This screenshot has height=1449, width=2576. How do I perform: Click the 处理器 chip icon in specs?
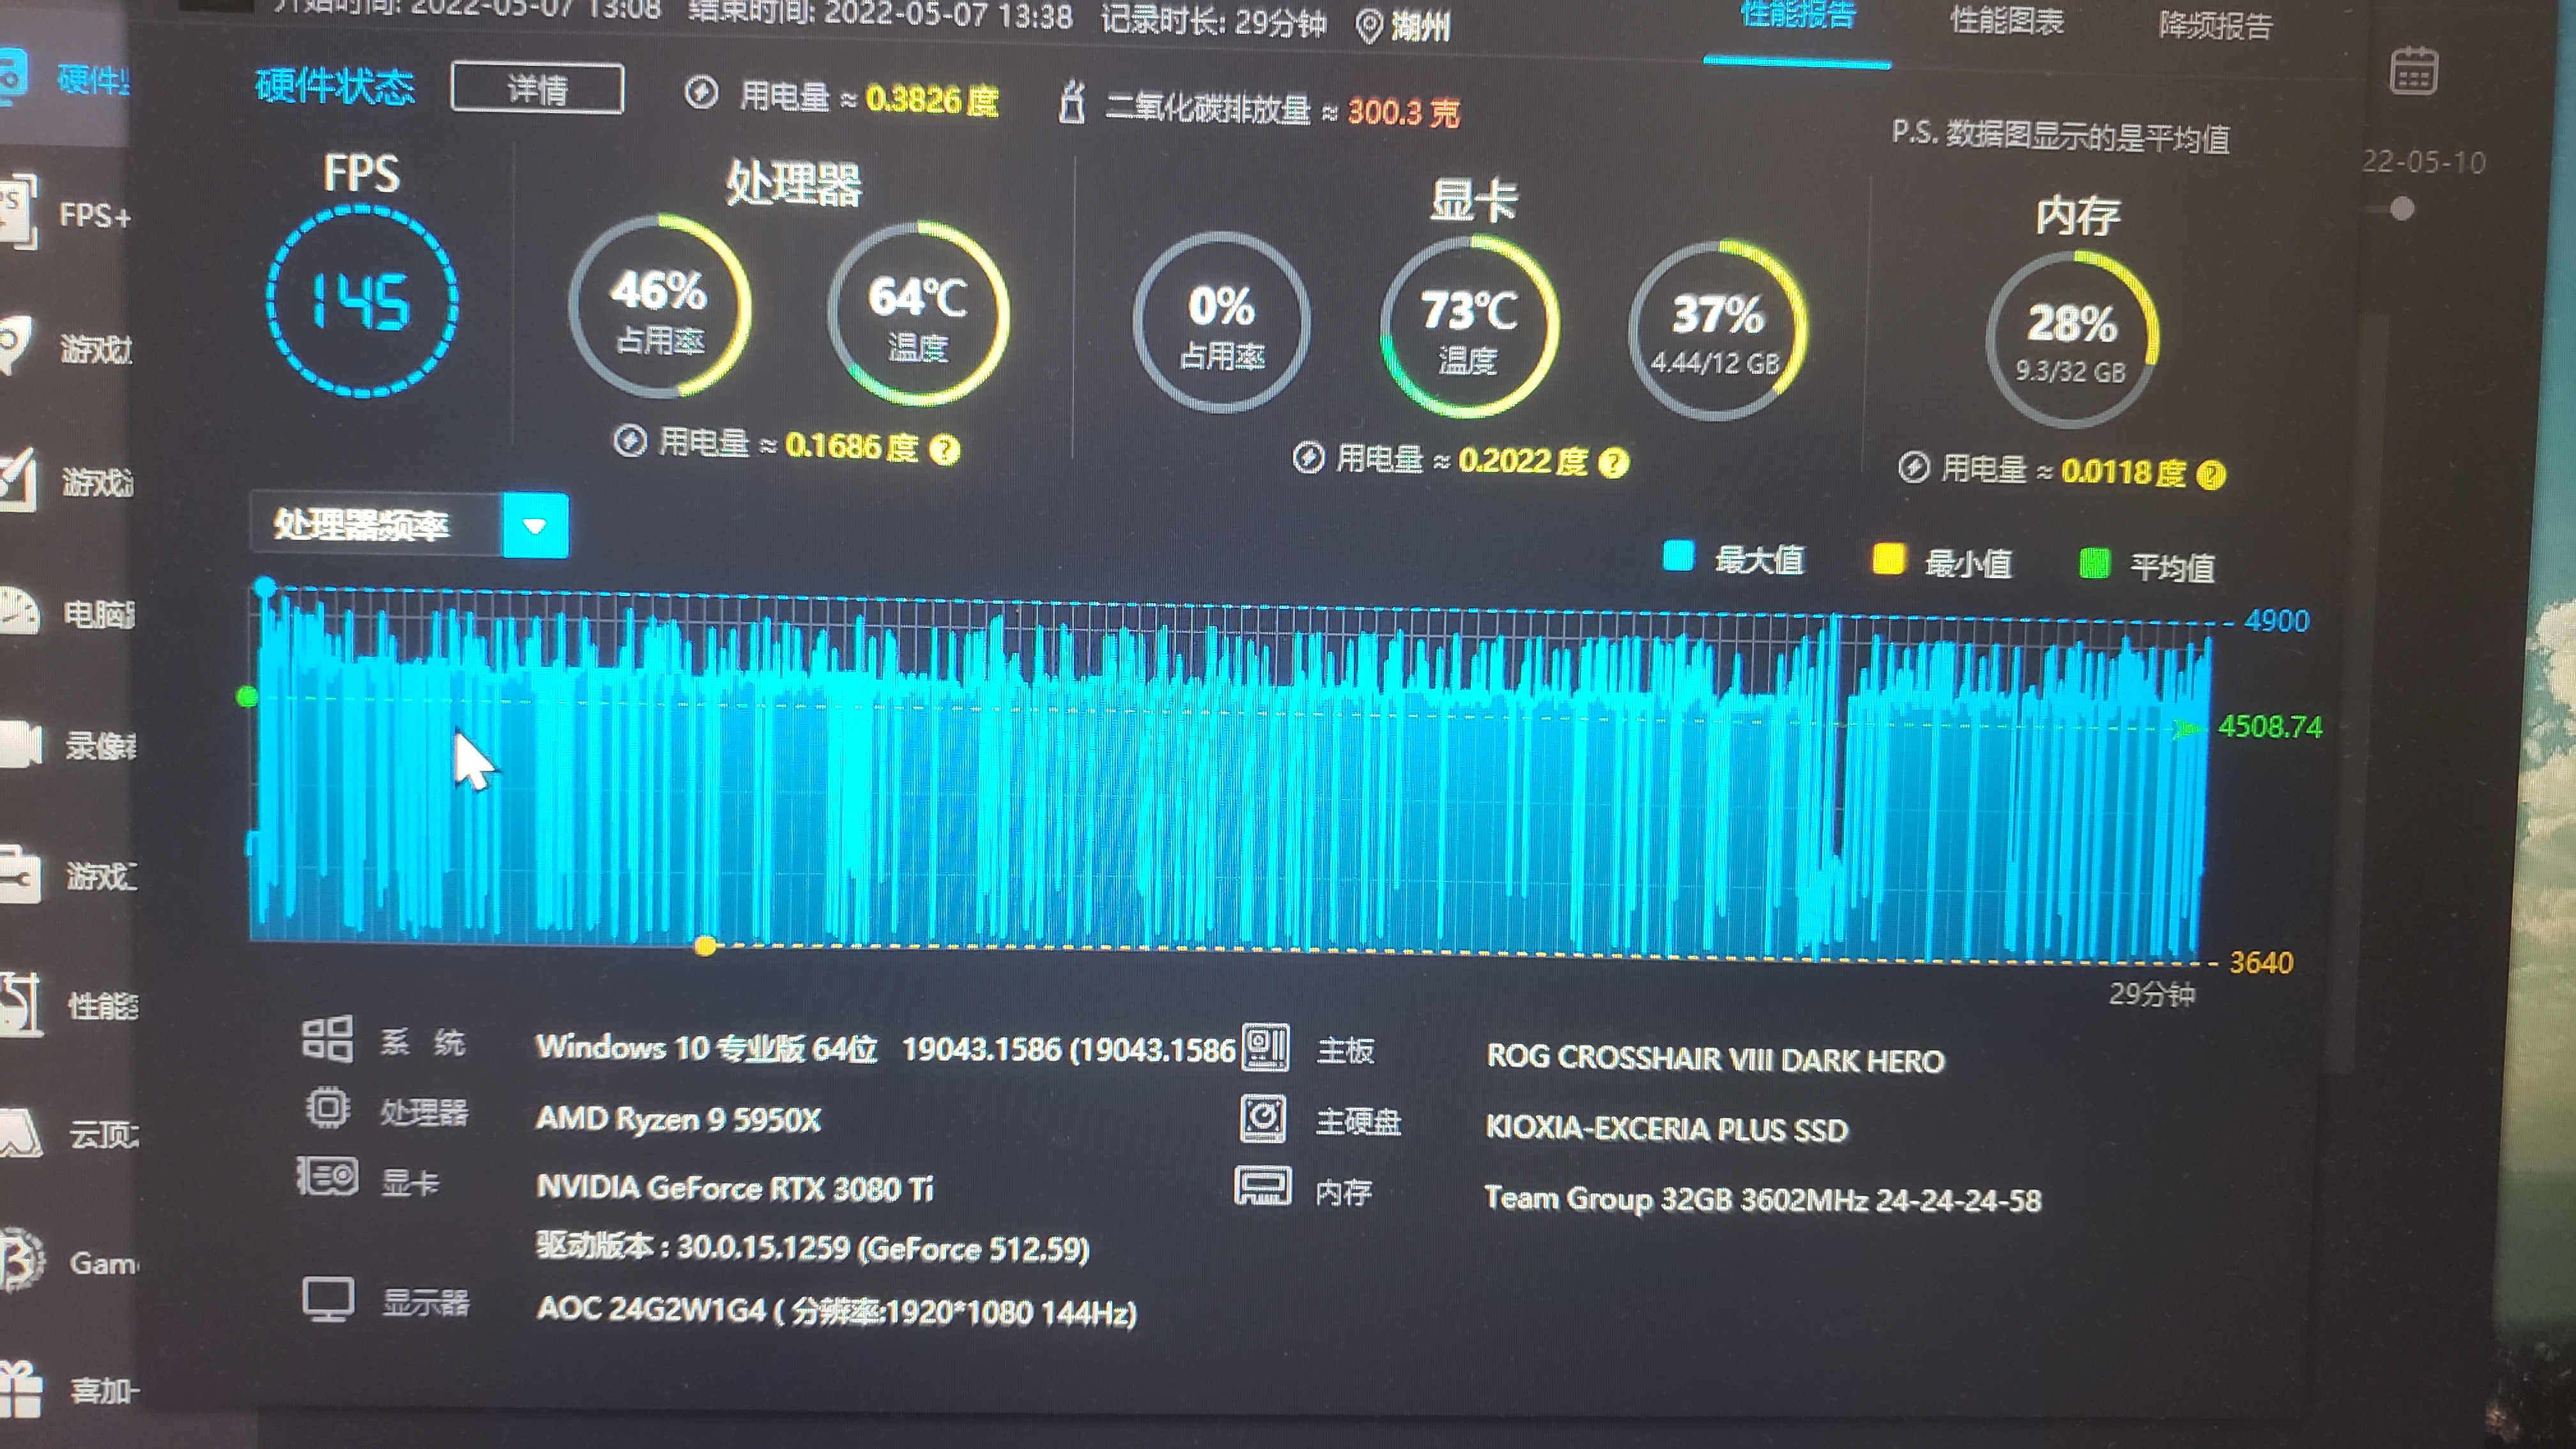tap(327, 1108)
